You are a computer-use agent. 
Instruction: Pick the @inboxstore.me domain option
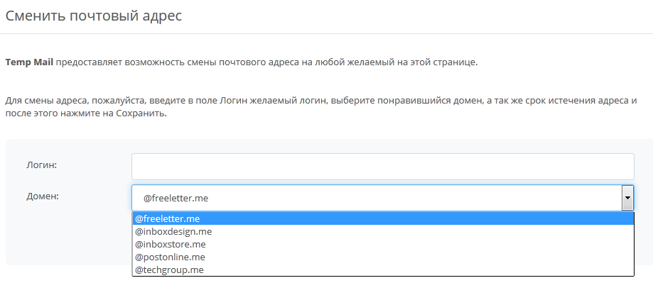[170, 244]
